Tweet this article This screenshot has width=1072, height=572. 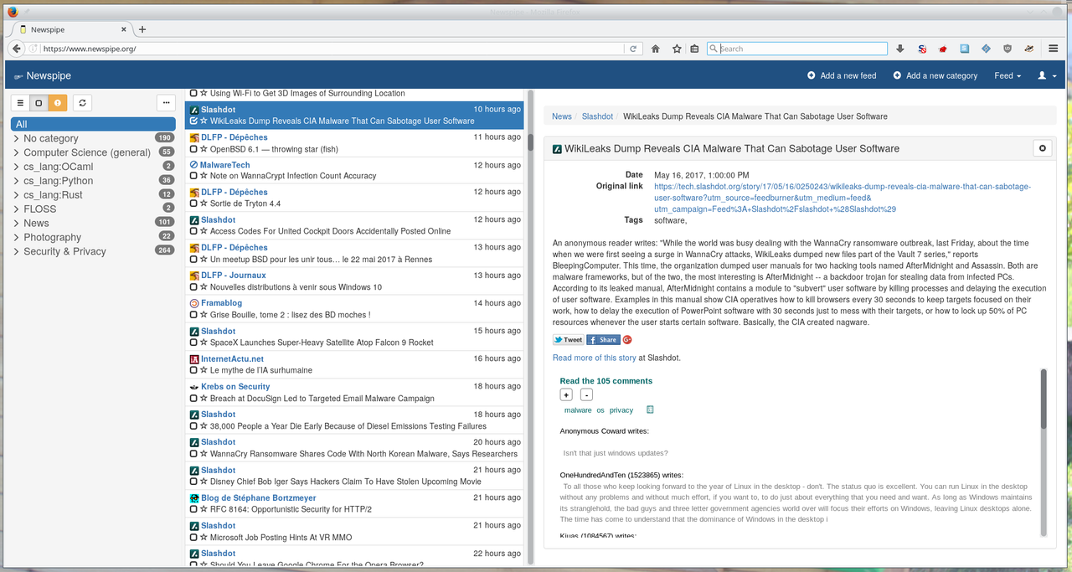pyautogui.click(x=568, y=340)
